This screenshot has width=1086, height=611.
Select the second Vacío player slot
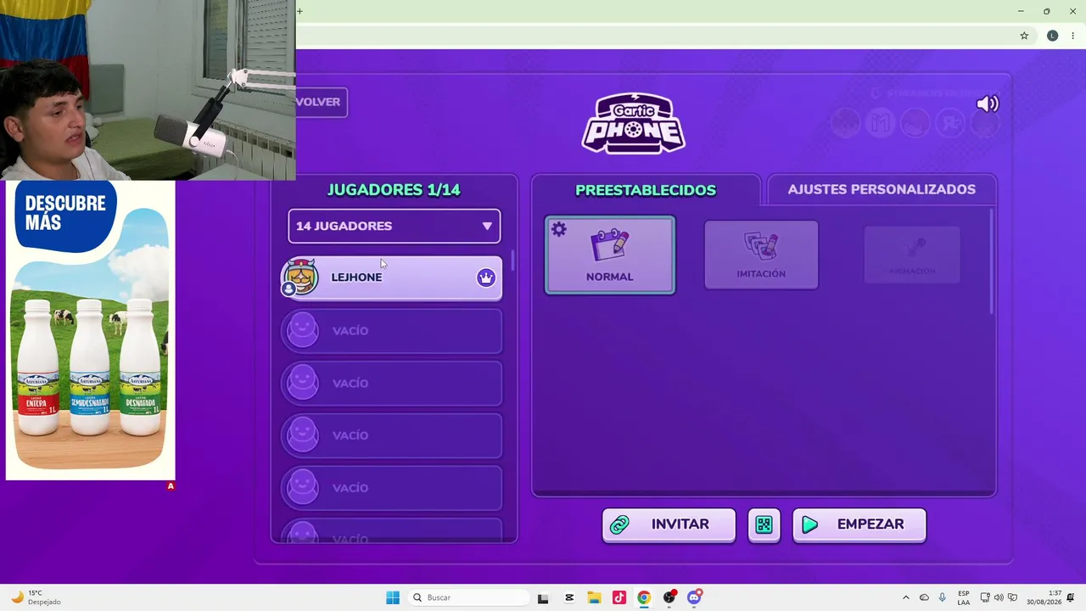(392, 383)
